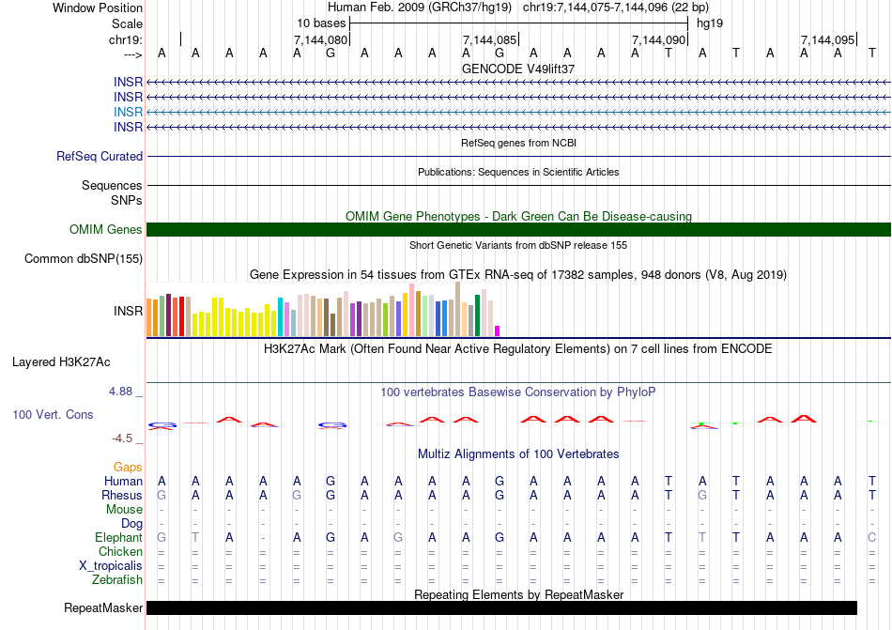Select the Elephant species row label

(x=118, y=538)
